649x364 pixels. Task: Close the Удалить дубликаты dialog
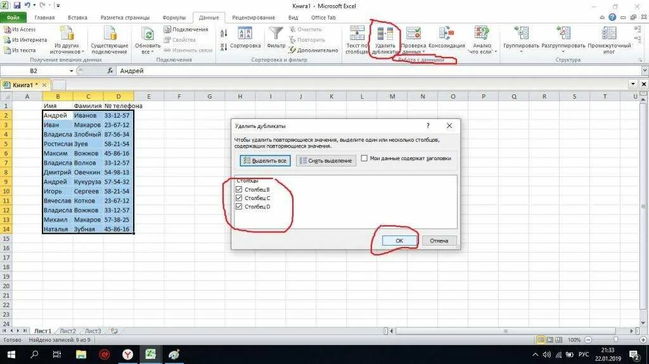pos(449,126)
